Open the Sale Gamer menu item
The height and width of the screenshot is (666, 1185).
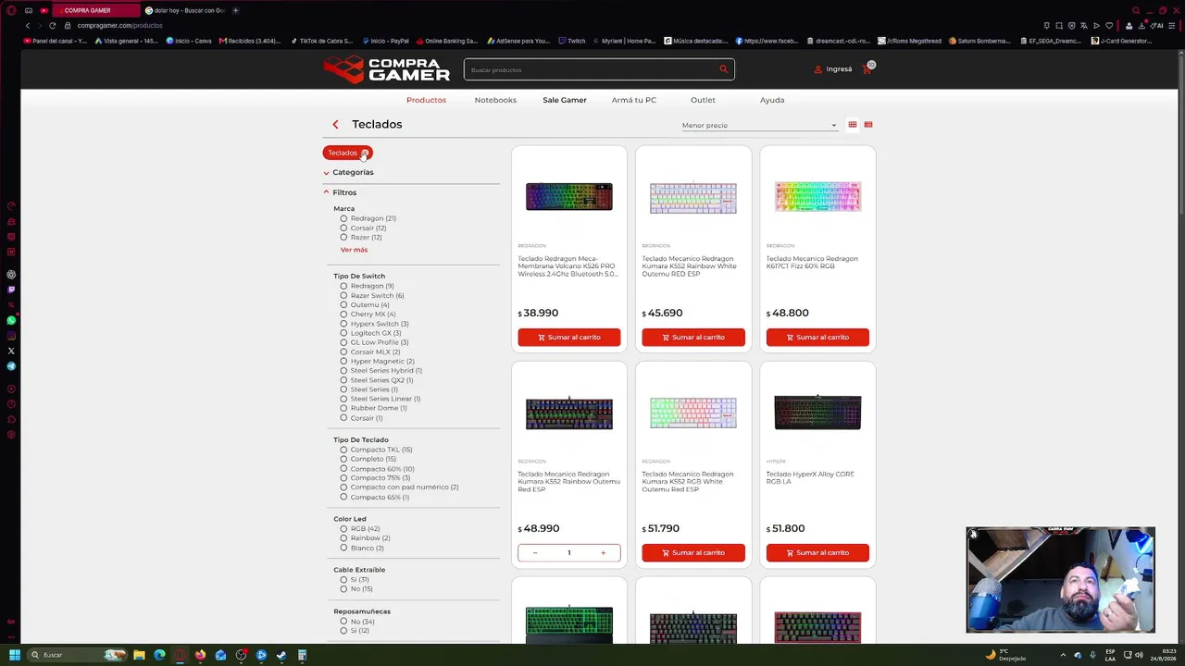point(565,100)
